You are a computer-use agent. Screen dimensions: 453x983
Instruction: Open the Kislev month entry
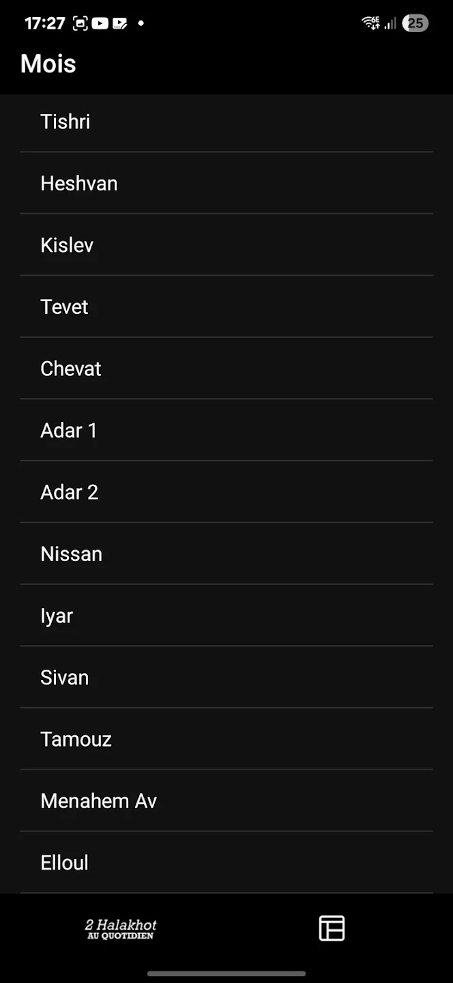coord(227,245)
